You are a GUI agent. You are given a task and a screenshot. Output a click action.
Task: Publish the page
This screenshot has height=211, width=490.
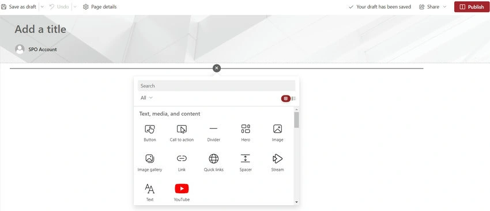coord(472,6)
